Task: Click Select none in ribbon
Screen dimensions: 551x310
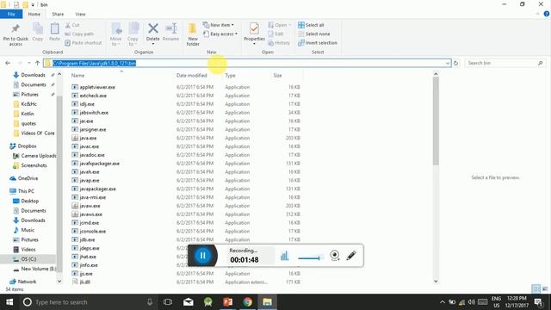Action: [x=313, y=34]
